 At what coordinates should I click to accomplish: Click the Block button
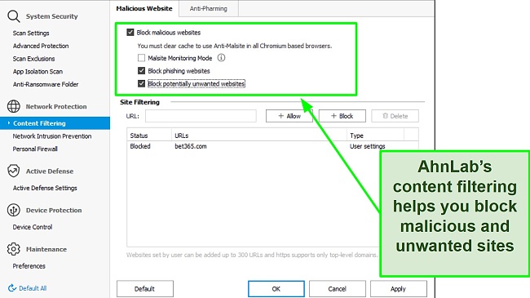pos(342,116)
